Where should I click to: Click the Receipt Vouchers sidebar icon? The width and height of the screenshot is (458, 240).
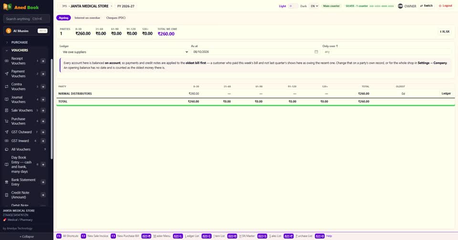(x=6, y=61)
